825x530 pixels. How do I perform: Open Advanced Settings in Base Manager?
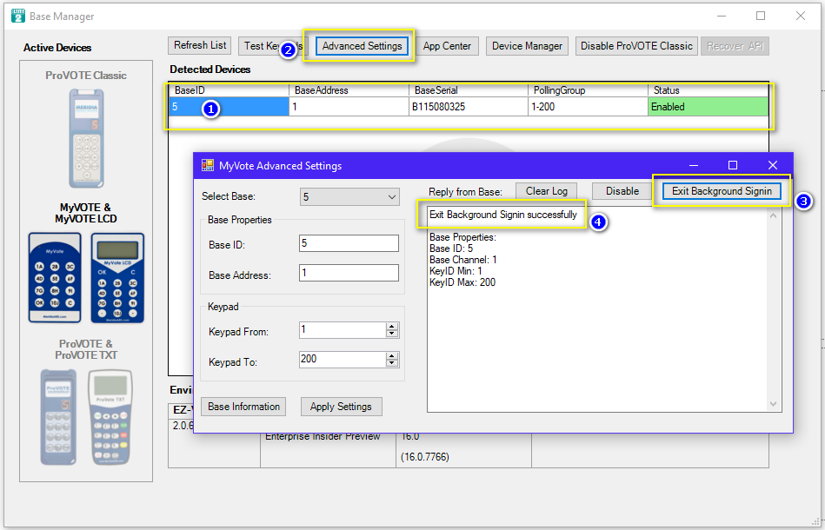362,46
